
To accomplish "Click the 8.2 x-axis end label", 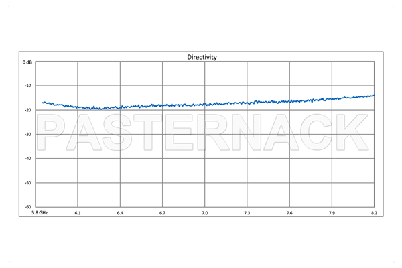I will [x=374, y=213].
